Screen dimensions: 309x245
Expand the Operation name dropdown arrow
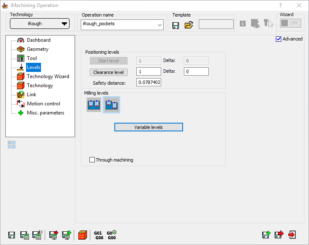pyautogui.click(x=160, y=25)
